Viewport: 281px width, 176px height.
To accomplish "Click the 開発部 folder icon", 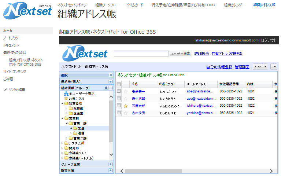I will pyautogui.click(x=66, y=148).
